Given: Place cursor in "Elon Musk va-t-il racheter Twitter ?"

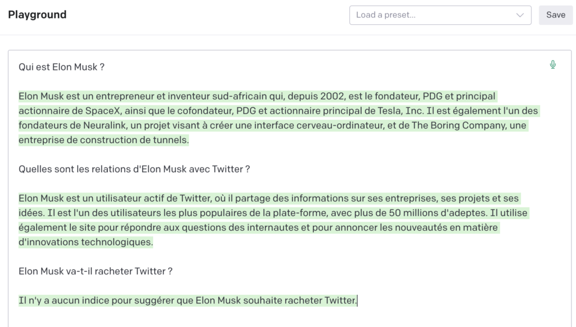Looking at the screenshot, I should 96,271.
